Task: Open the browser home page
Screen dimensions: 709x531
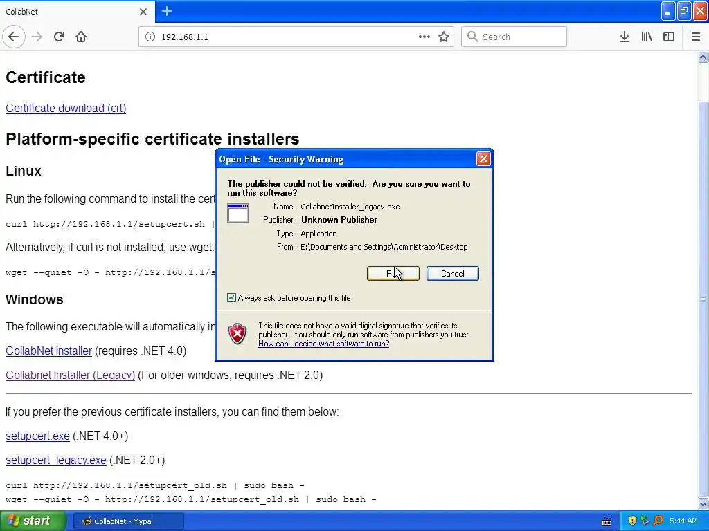Action: point(81,37)
